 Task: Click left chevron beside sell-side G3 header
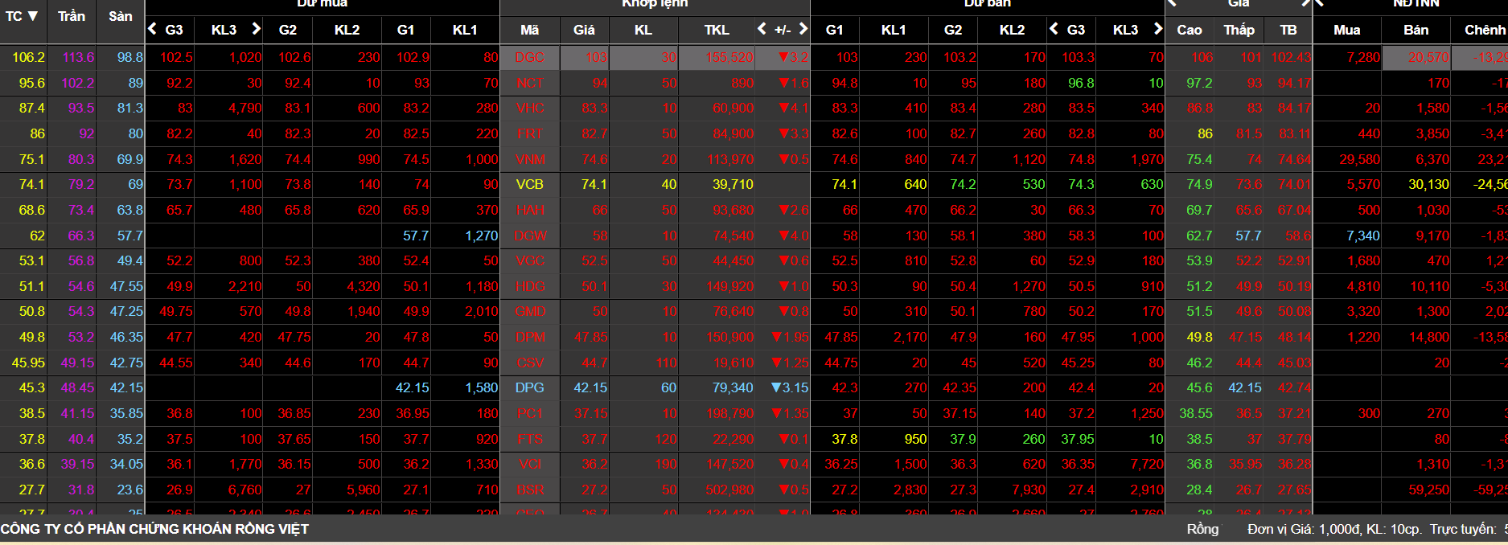click(1054, 29)
